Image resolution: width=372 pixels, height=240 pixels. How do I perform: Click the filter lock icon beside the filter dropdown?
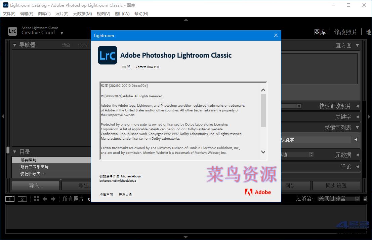[x=365, y=198]
